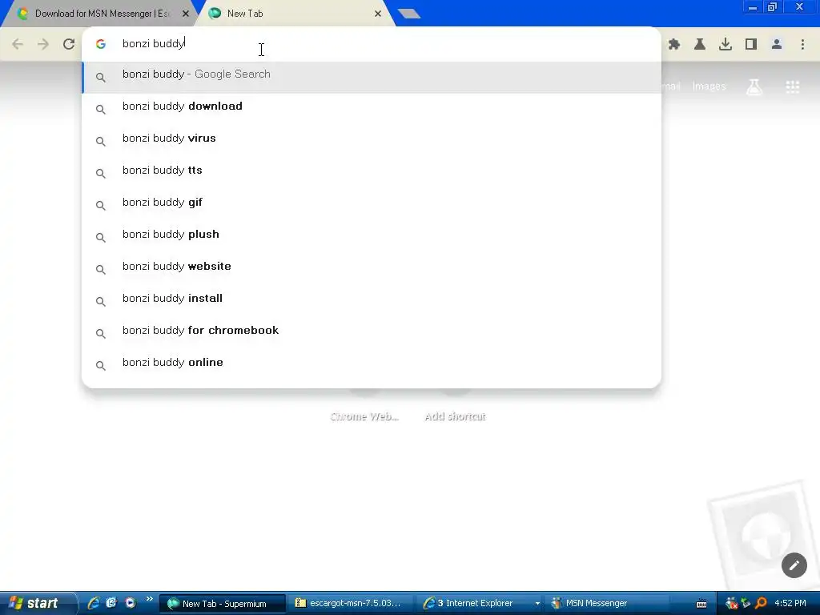The width and height of the screenshot is (820, 615).
Task: Go back with the back arrow
Action: click(x=18, y=44)
